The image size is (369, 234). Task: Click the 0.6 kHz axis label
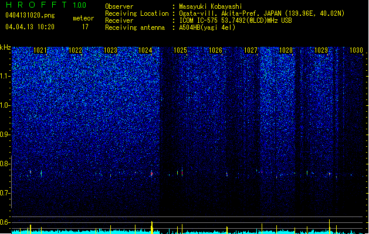click(x=5, y=222)
